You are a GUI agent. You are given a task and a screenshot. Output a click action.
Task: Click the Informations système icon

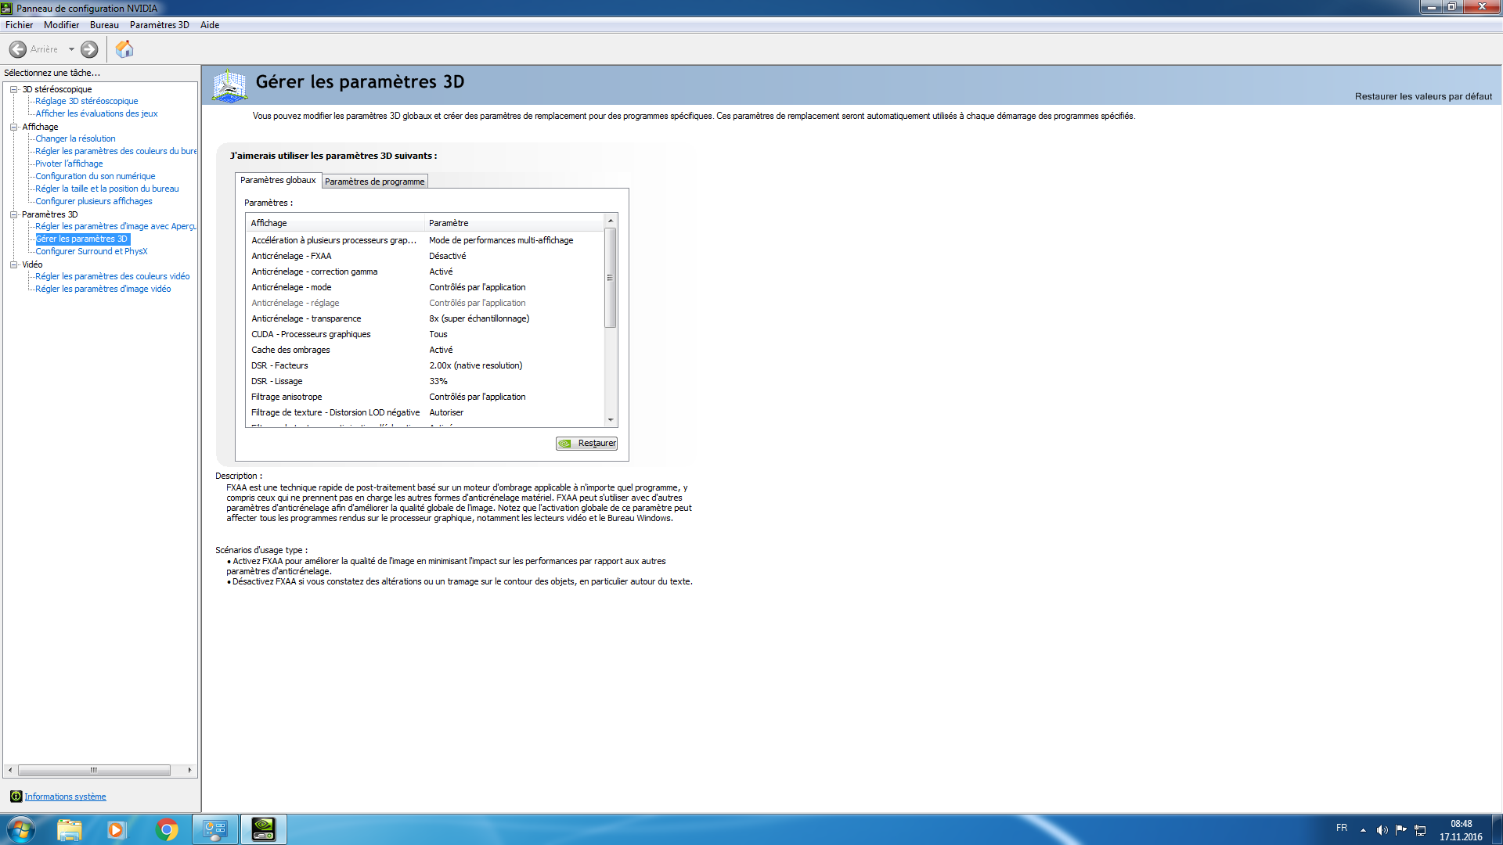pyautogui.click(x=16, y=796)
